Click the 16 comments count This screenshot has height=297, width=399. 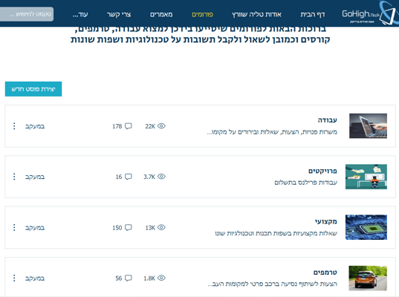point(119,177)
